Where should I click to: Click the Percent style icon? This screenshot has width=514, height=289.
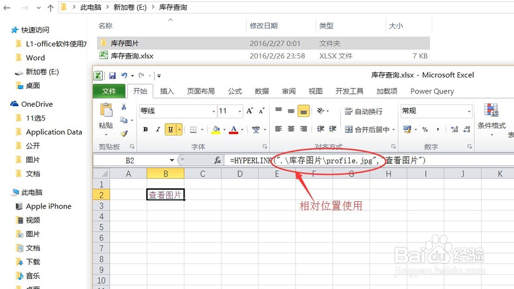[425, 129]
